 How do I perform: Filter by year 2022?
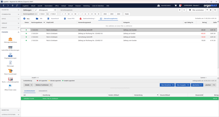coord(105,14)
